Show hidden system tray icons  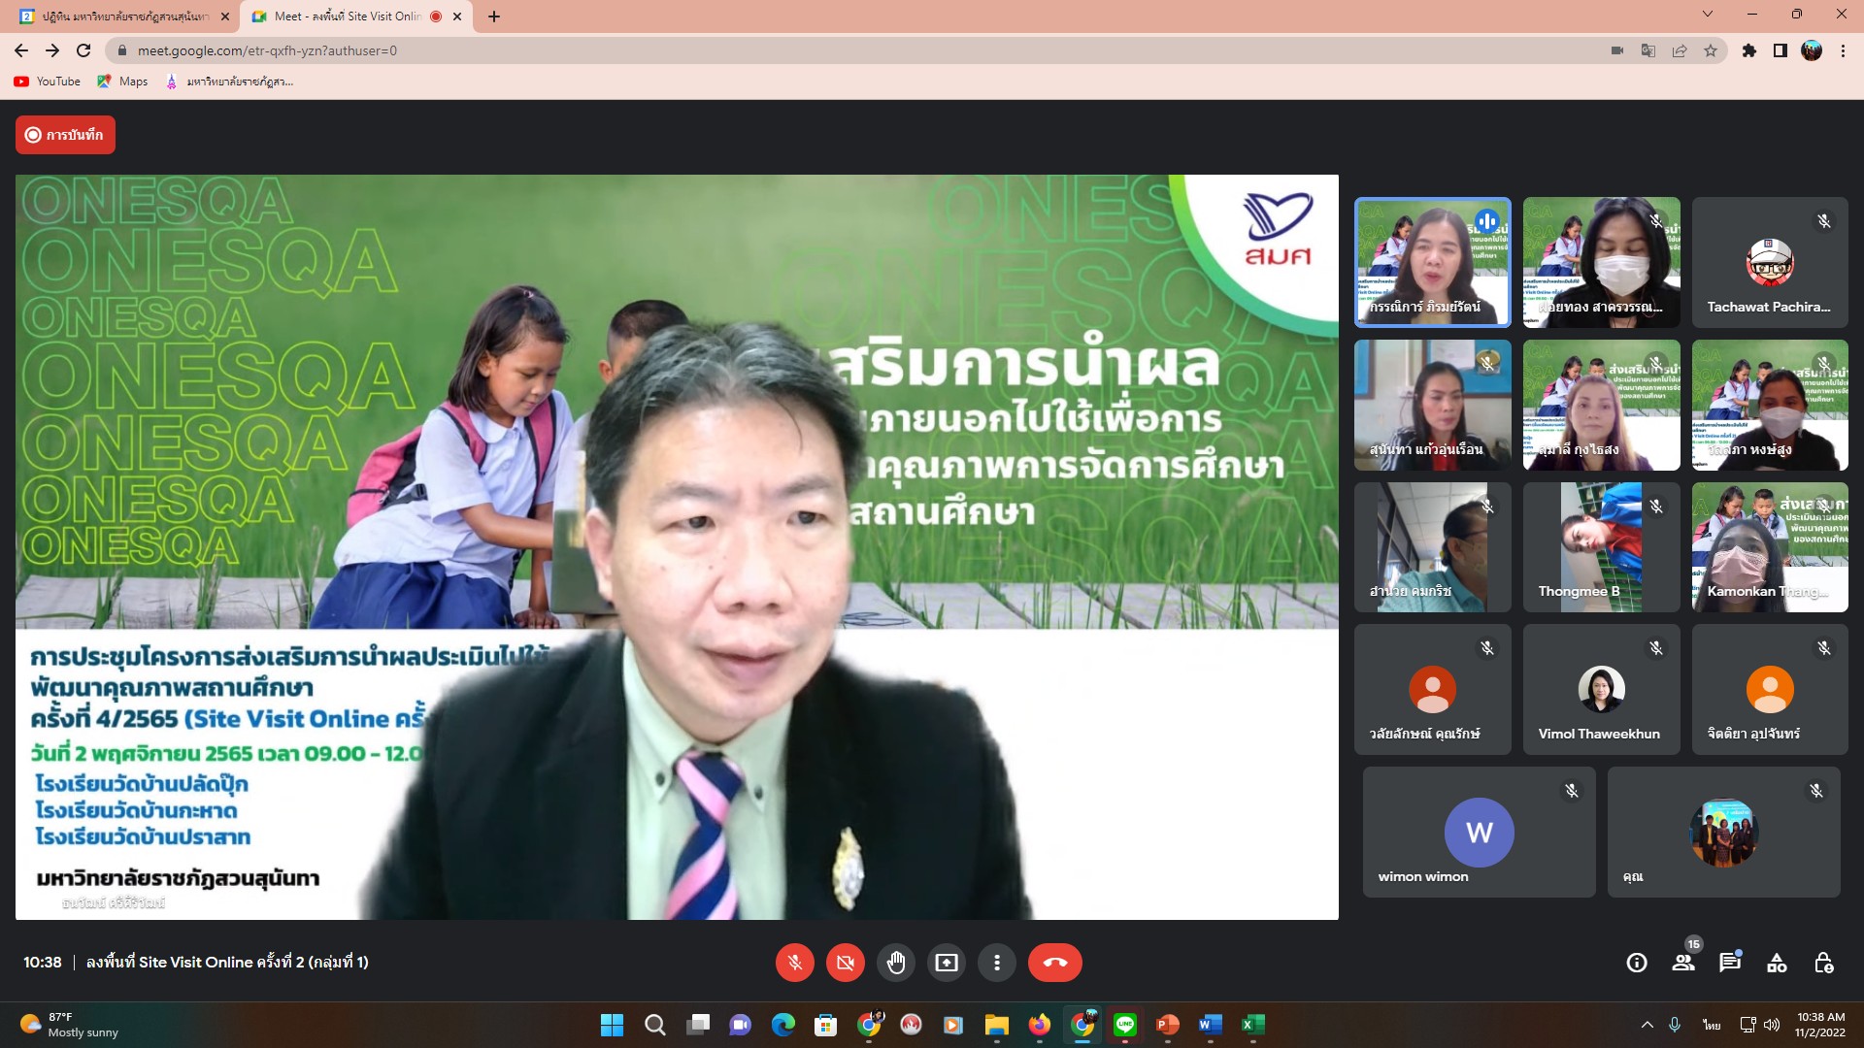coord(1648,1025)
